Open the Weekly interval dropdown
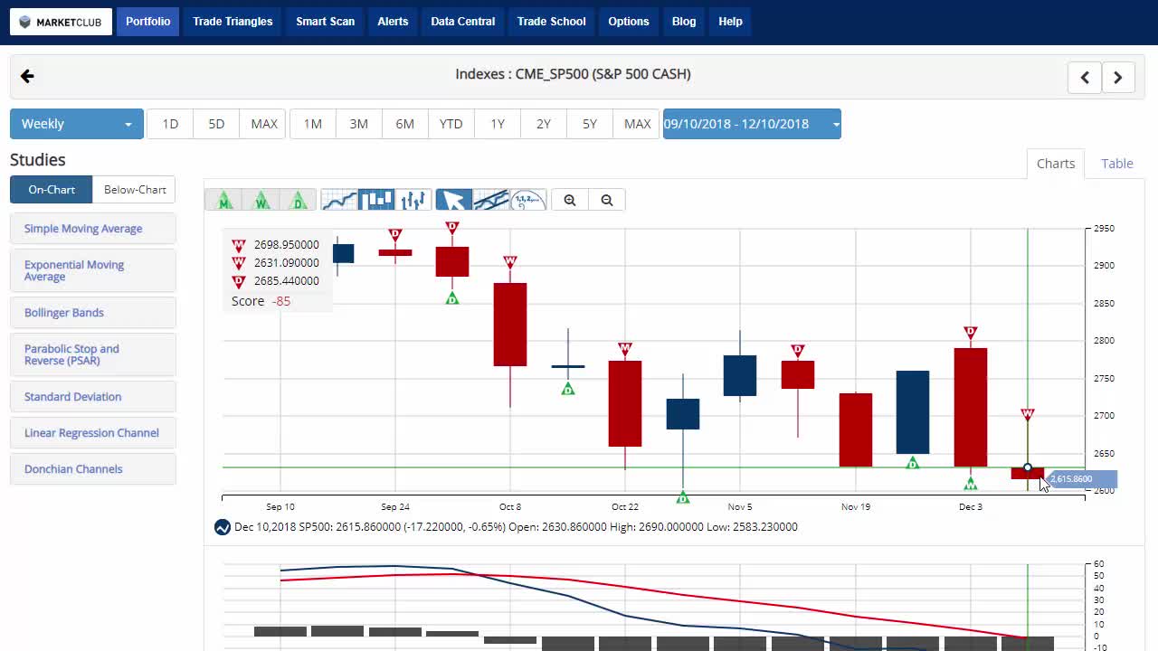The width and height of the screenshot is (1158, 651). (x=77, y=124)
